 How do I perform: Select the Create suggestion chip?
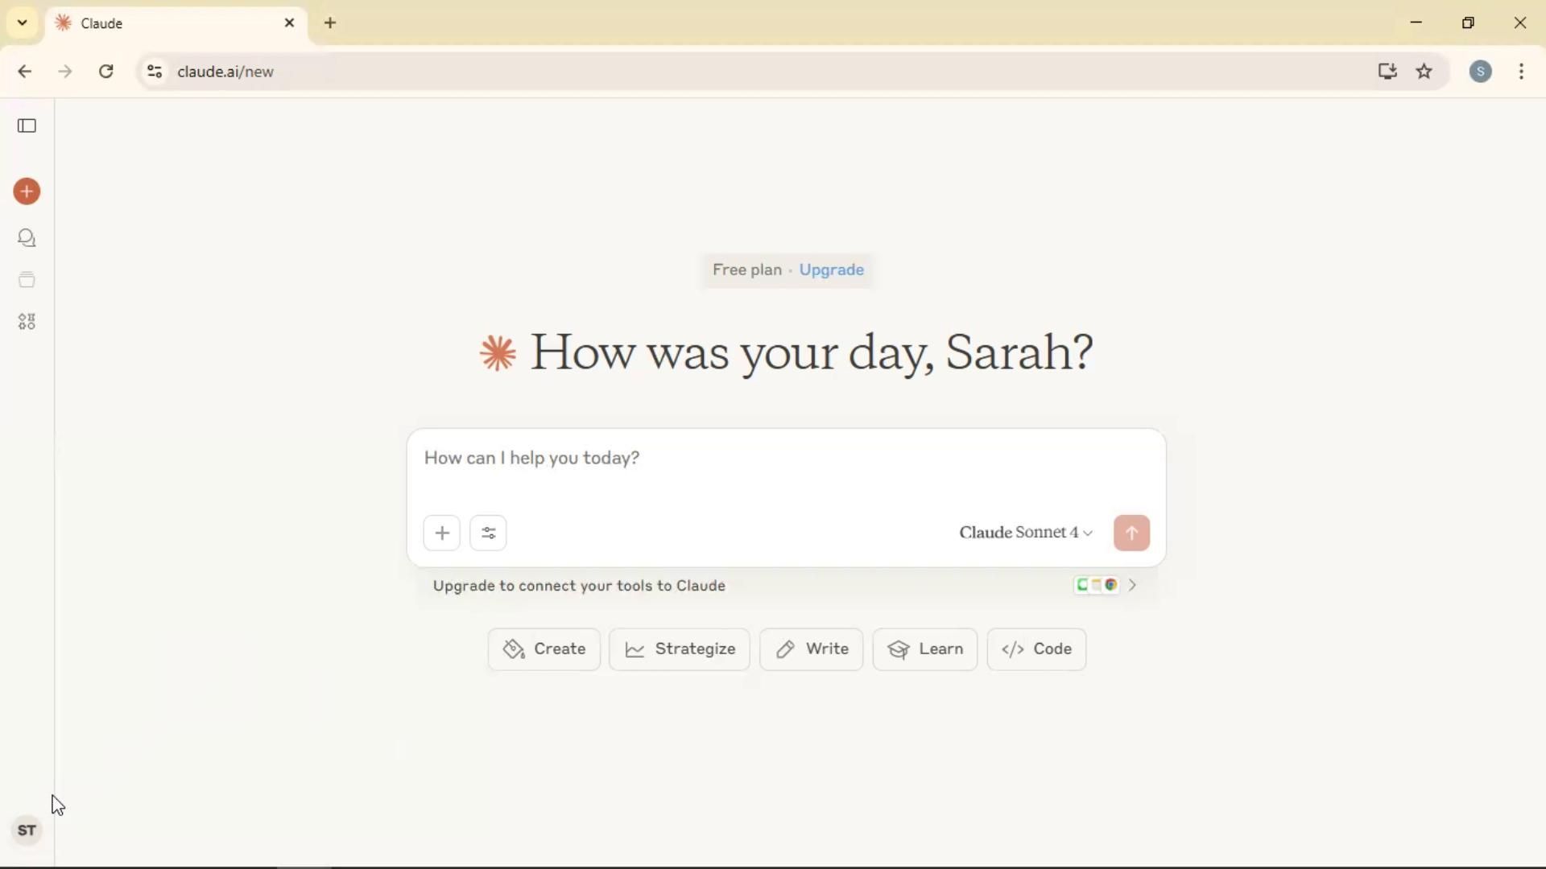[x=544, y=649]
